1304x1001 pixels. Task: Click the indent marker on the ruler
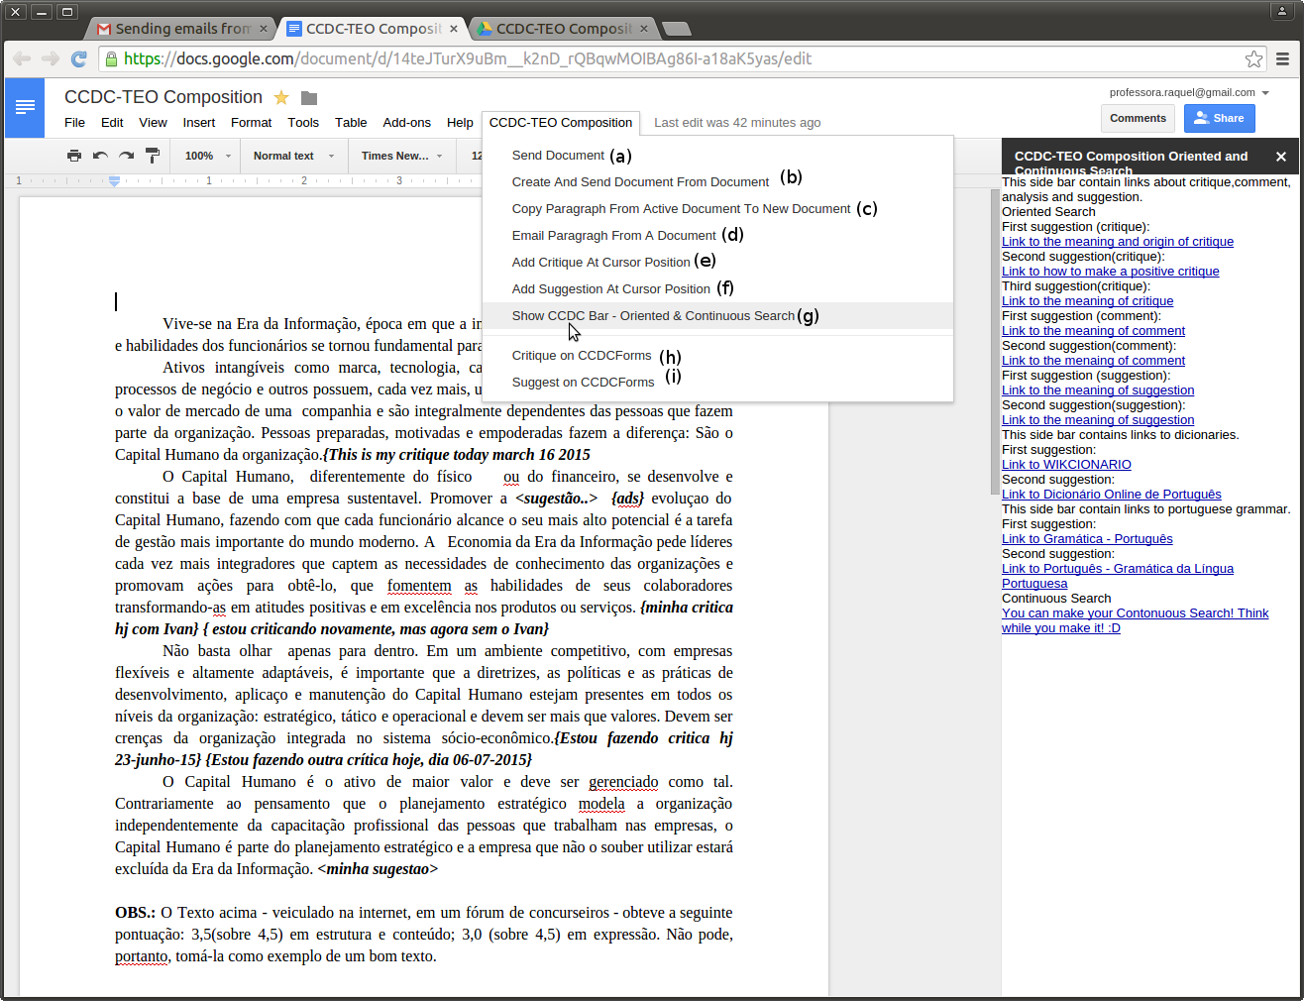(114, 181)
